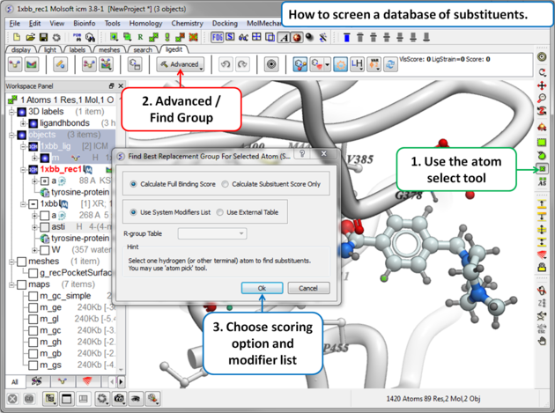This screenshot has width=555, height=413.
Task: Click the open folder icon in toolbar
Action: (30, 38)
